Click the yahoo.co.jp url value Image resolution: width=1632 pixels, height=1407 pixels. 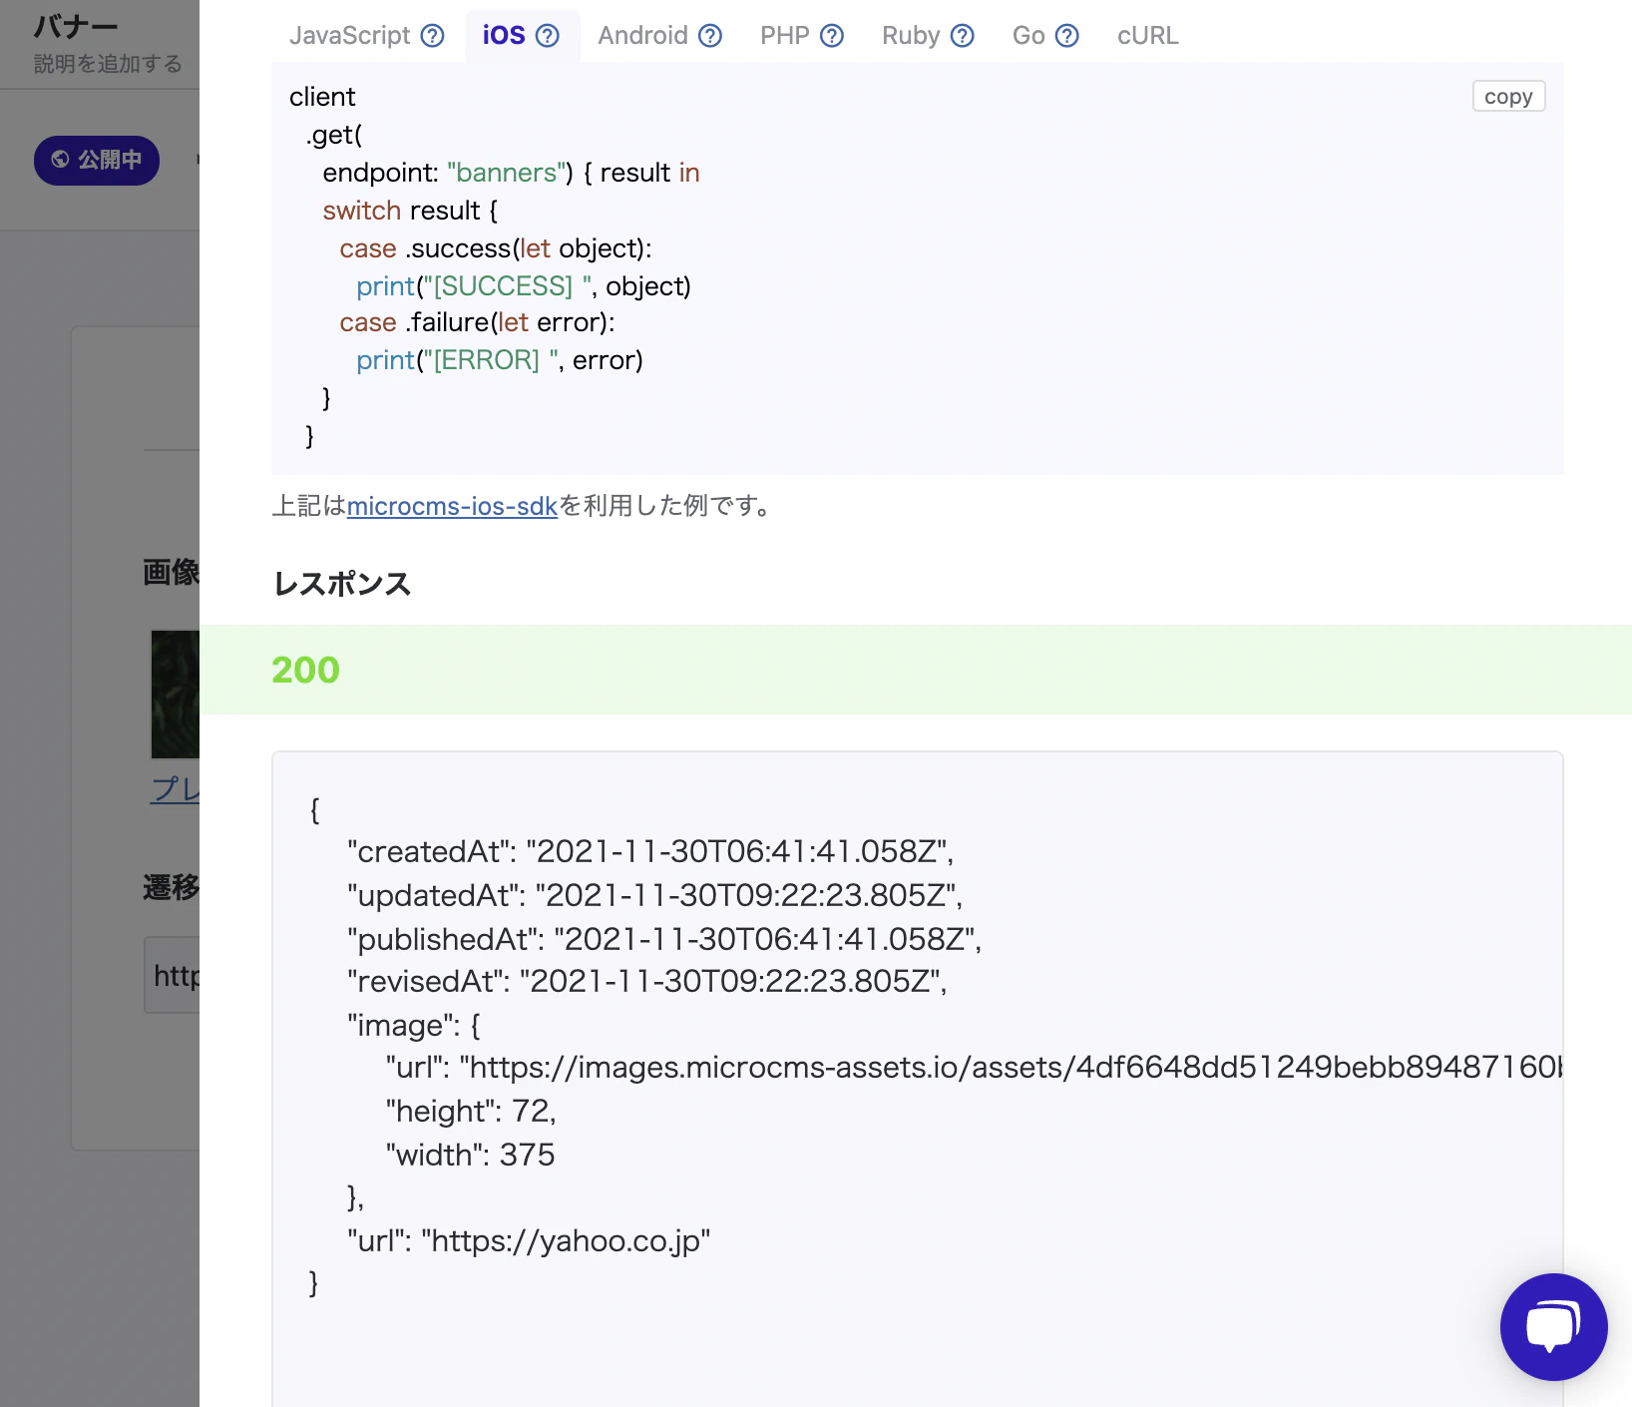click(566, 1240)
